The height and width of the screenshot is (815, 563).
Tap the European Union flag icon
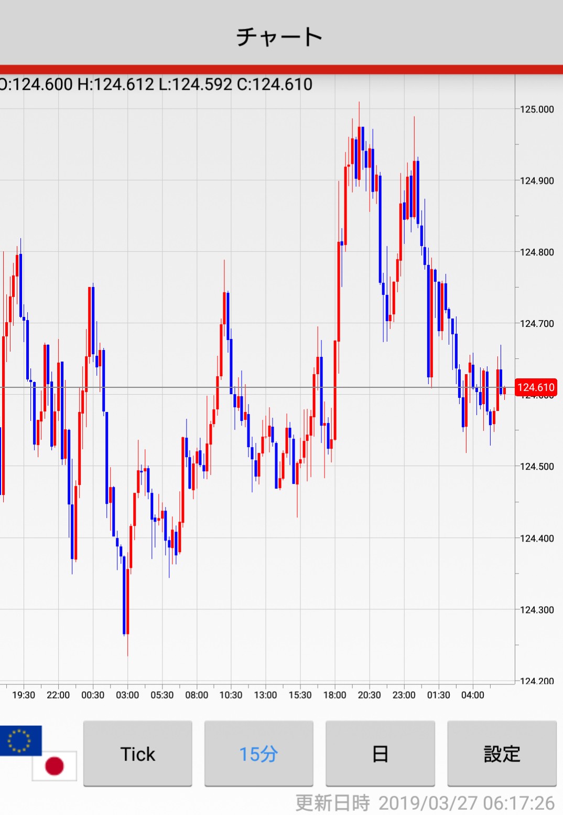click(20, 740)
